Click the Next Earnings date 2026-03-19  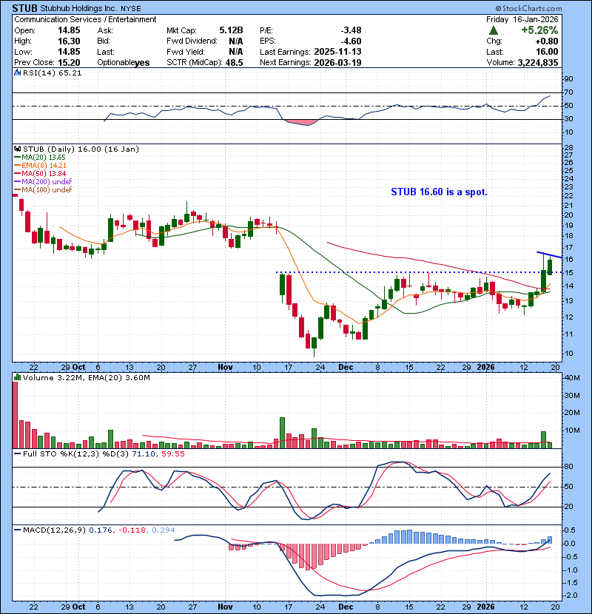337,63
